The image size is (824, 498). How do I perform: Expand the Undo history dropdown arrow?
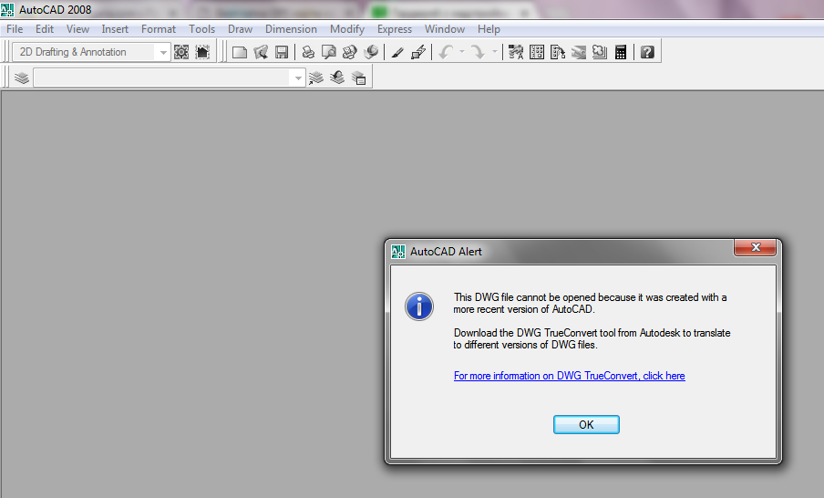(462, 52)
